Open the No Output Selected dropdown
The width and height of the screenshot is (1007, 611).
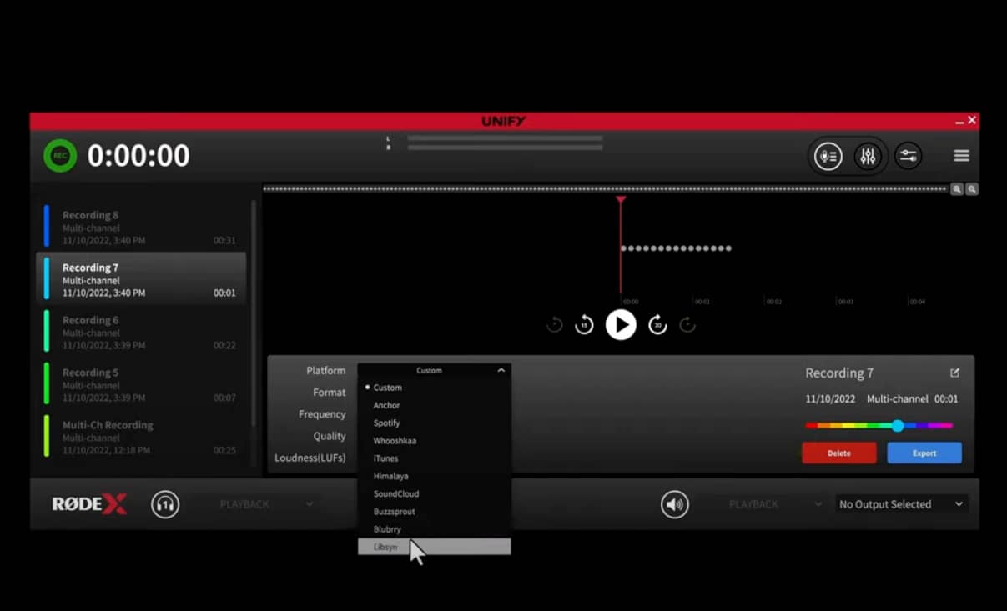click(x=901, y=504)
